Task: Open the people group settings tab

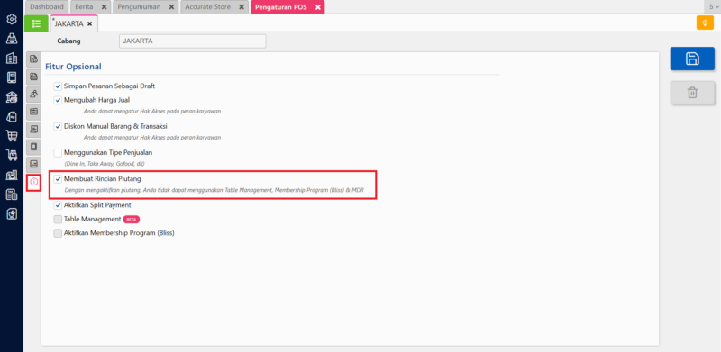Action: point(33,94)
